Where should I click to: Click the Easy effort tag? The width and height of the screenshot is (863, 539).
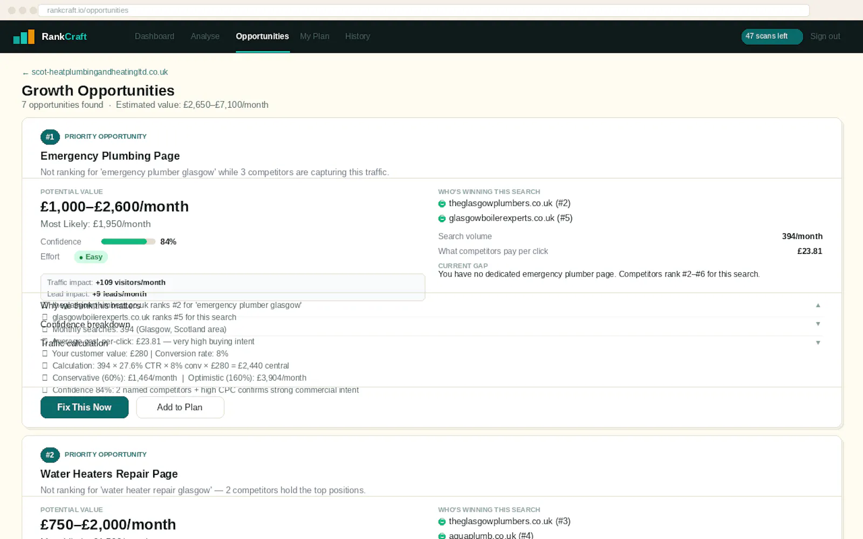[91, 257]
